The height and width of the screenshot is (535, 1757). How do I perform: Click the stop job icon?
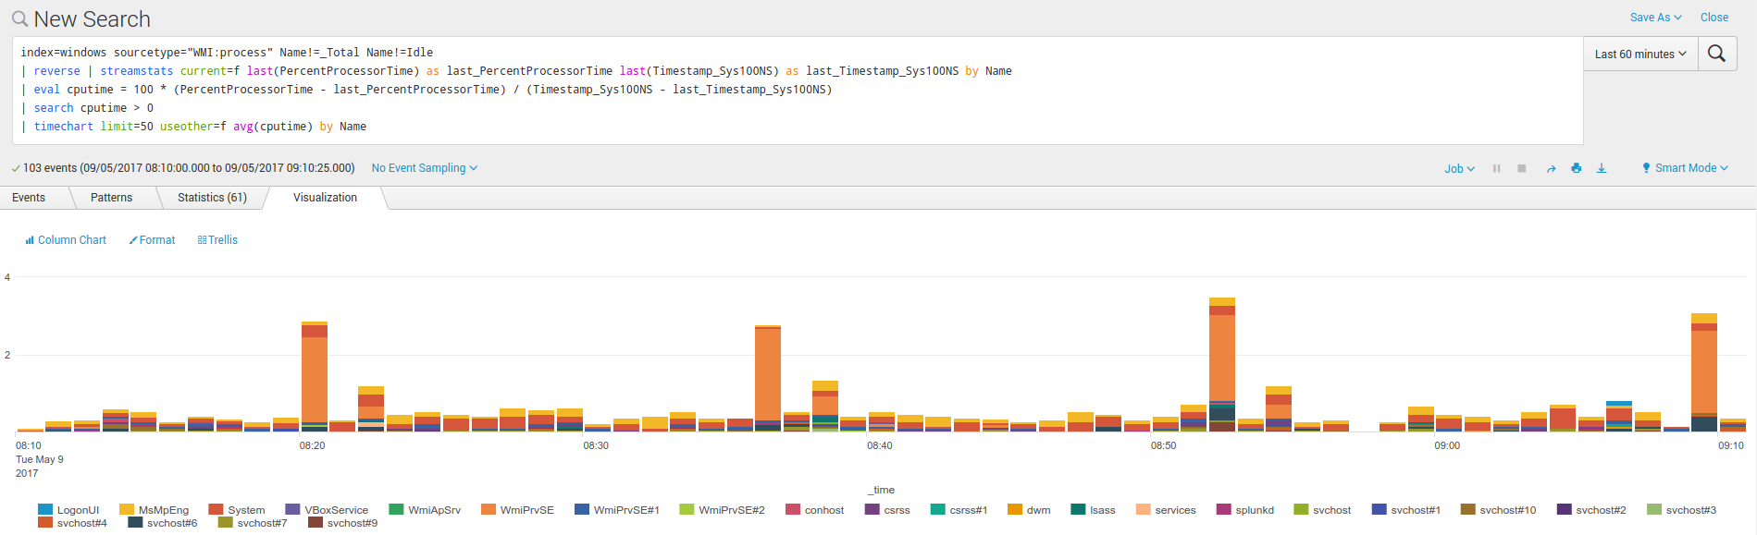1521,168
